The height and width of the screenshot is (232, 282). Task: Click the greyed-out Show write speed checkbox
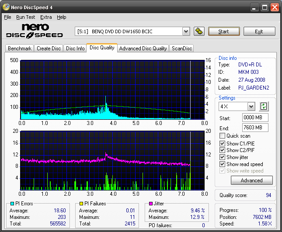[x=222, y=170]
